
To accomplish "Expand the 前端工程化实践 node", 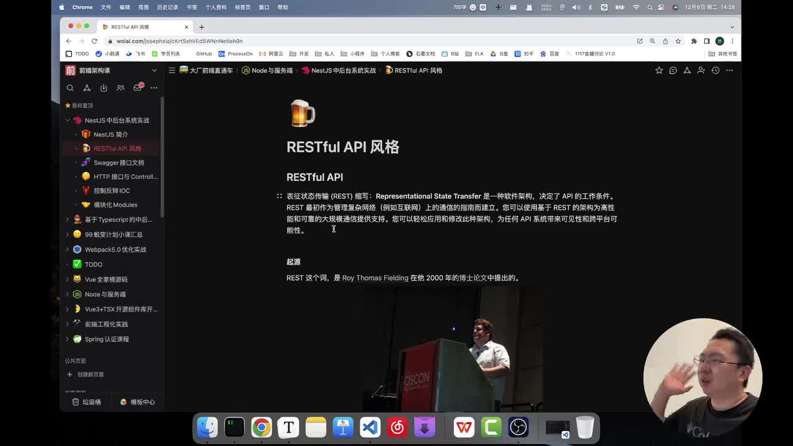I will [68, 324].
